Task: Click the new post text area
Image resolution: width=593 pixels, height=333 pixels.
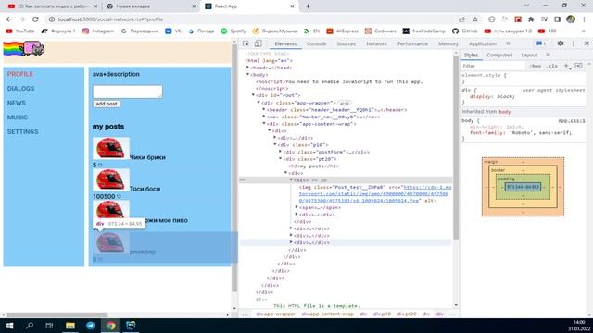Action: [x=128, y=92]
